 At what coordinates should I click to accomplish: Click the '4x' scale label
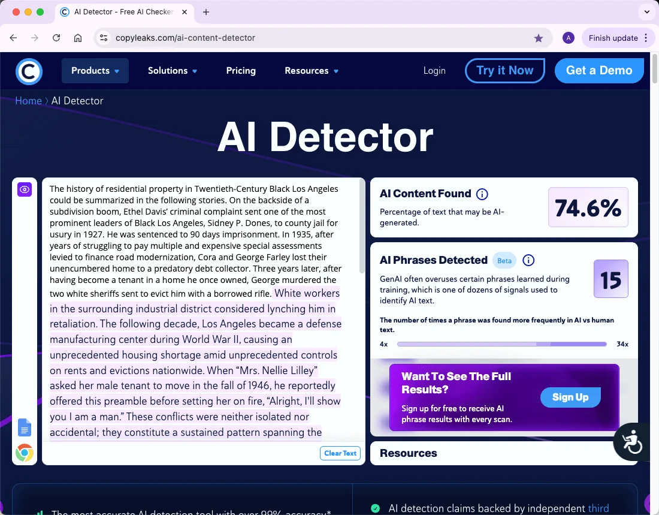click(383, 344)
